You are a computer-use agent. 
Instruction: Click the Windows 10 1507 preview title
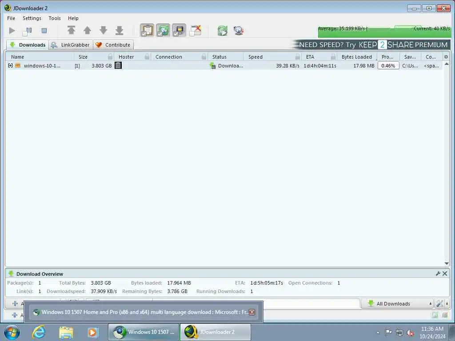point(144,312)
